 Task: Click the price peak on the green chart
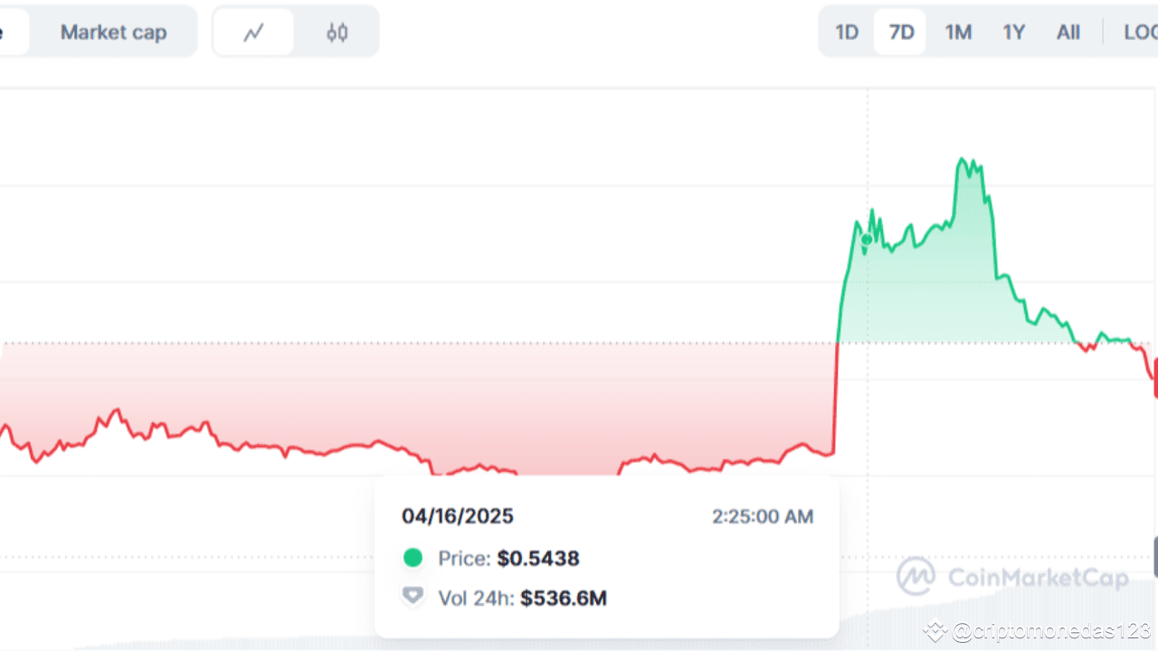(963, 159)
